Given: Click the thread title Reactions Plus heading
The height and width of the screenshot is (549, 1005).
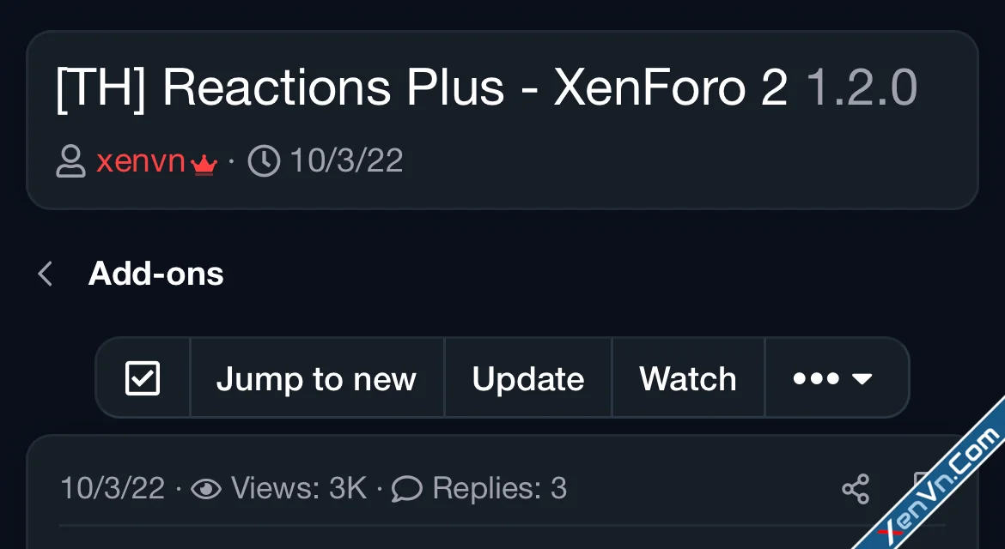Looking at the screenshot, I should [x=421, y=87].
